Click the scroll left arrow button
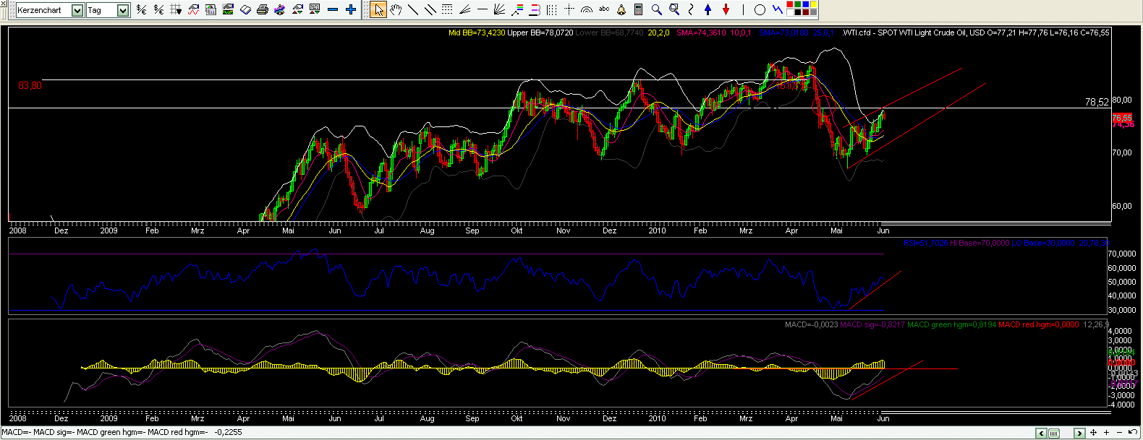The image size is (1143, 440). pyautogui.click(x=1041, y=433)
